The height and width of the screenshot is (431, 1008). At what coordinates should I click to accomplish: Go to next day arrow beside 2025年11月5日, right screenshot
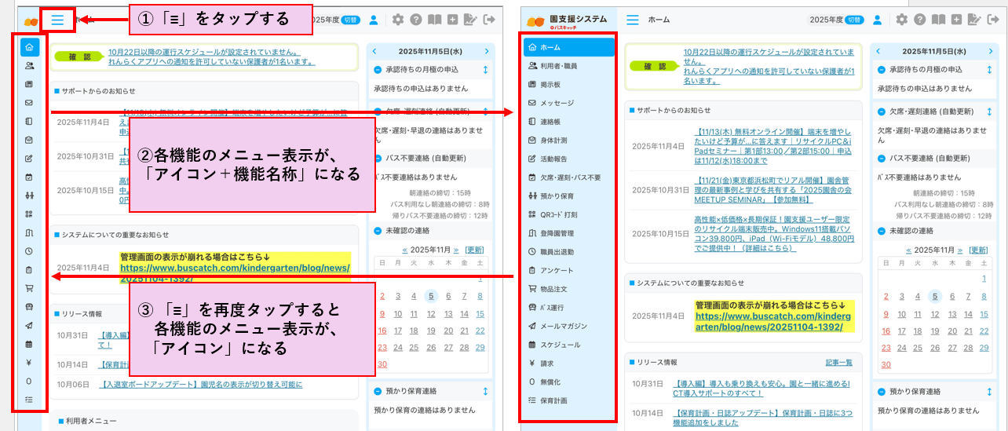(991, 51)
